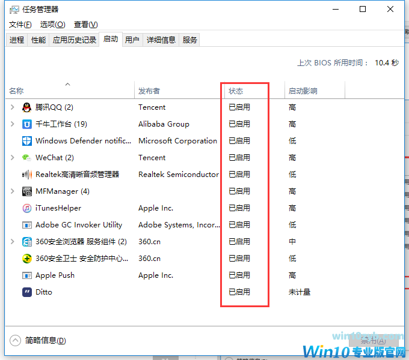Click the WeChat startup icon
Image resolution: width=409 pixels, height=360 pixels.
pyautogui.click(x=26, y=158)
